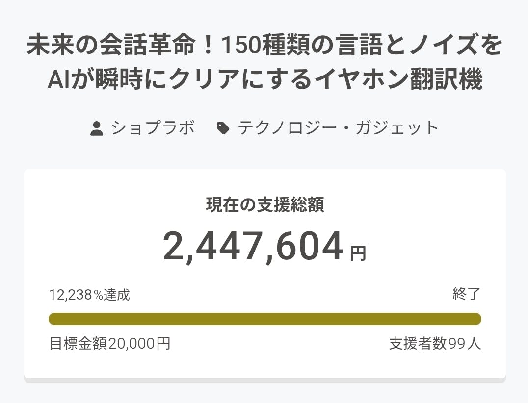Click the tag icon before テクノロジー・ガジェット

tap(223, 128)
